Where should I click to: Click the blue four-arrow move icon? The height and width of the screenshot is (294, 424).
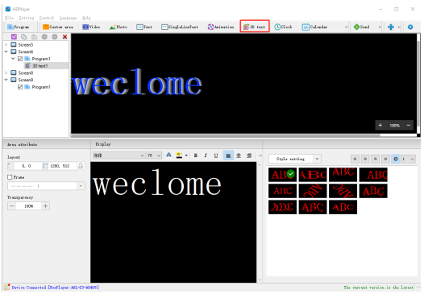391,27
